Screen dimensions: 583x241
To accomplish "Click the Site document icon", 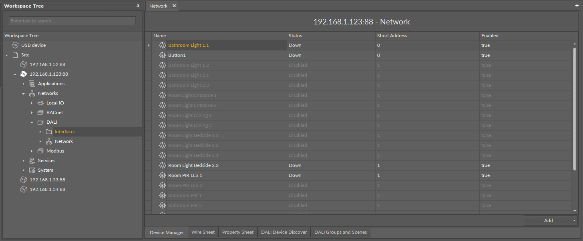I will point(15,55).
